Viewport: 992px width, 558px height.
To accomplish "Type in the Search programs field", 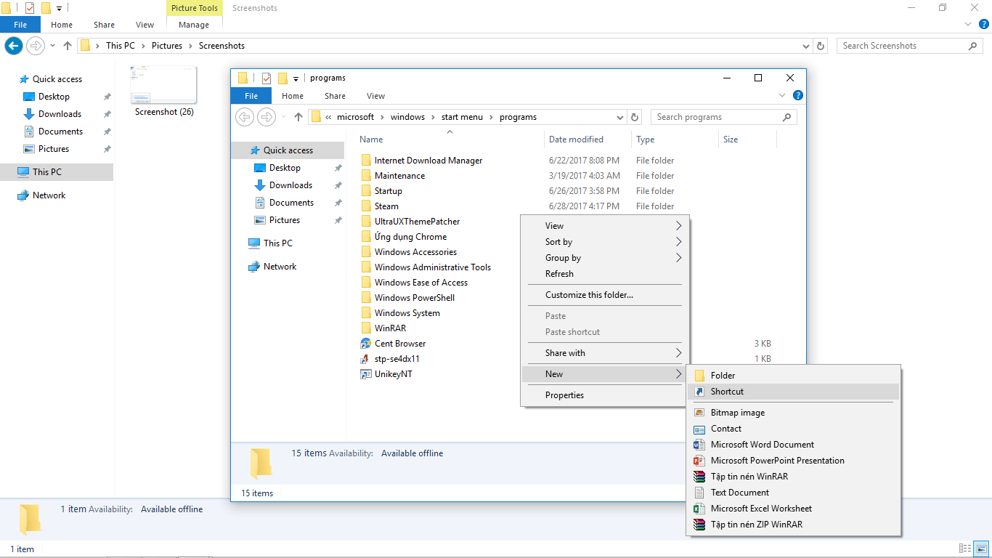I will pos(715,117).
